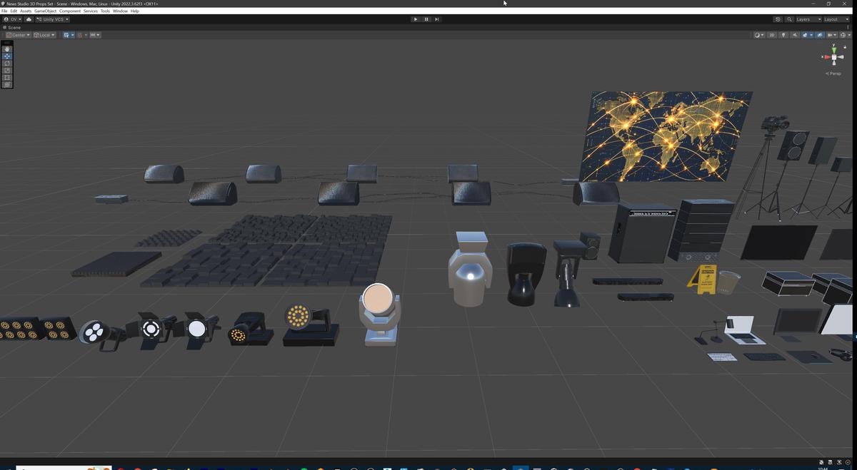This screenshot has height=470, width=857.
Task: Click the center cube of the orientation gizmo
Action: 833,57
